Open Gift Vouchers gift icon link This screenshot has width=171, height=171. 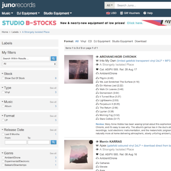coord(121,13)
